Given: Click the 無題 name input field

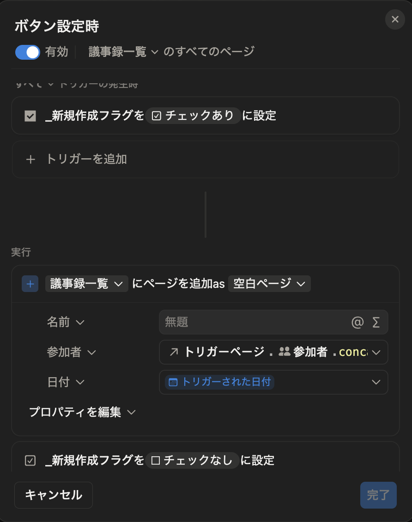Looking at the screenshot, I should pyautogui.click(x=253, y=322).
